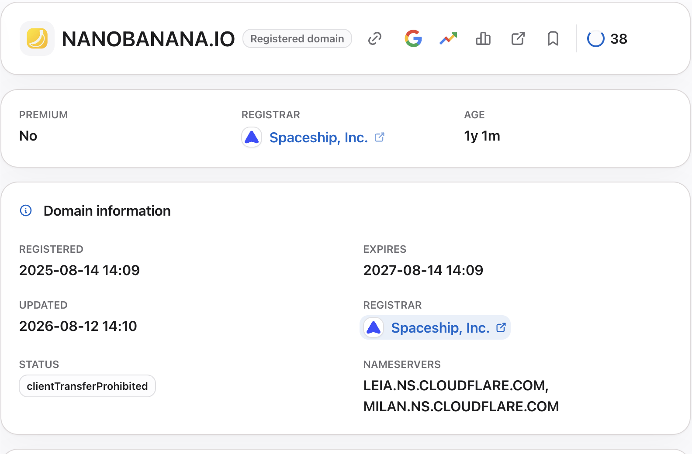Click the PREMIUM label

point(44,115)
